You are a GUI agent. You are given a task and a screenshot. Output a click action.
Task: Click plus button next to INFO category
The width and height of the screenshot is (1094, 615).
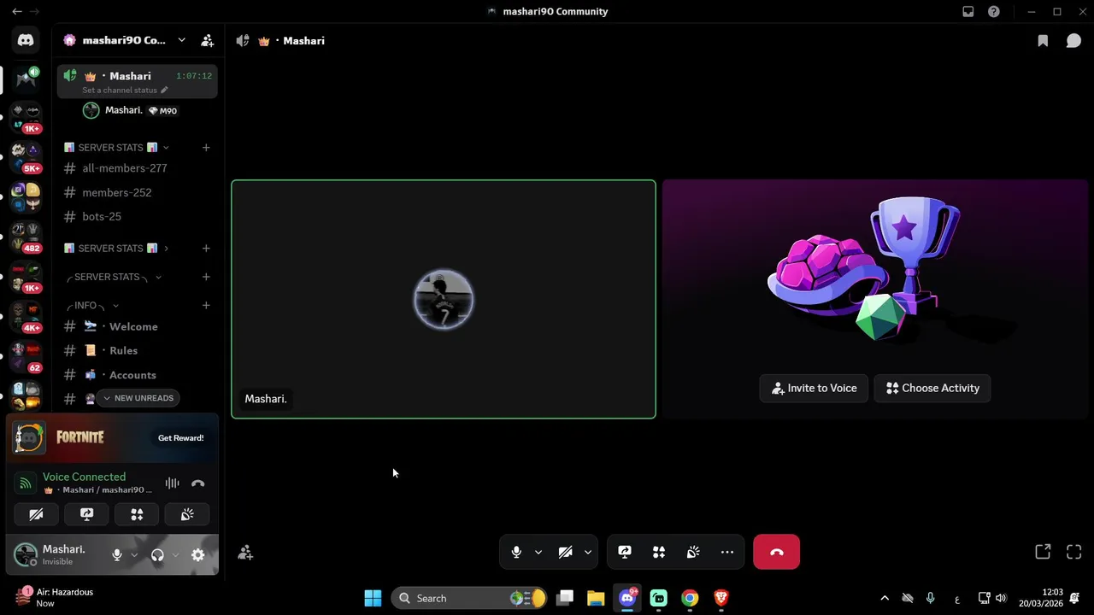(206, 305)
